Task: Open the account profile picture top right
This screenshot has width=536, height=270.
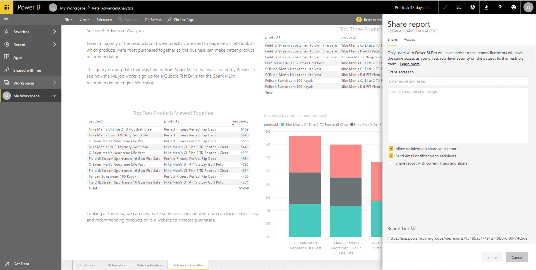Action: pyautogui.click(x=528, y=8)
